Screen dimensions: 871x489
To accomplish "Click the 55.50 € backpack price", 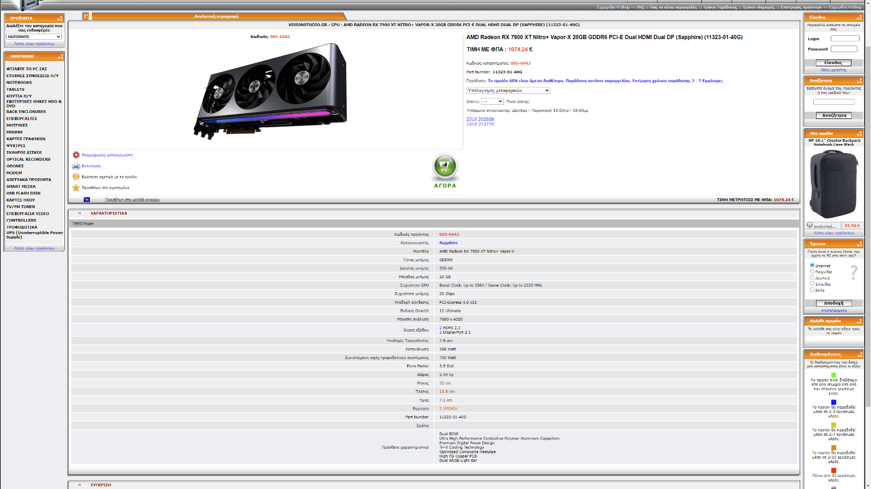I will pyautogui.click(x=852, y=225).
